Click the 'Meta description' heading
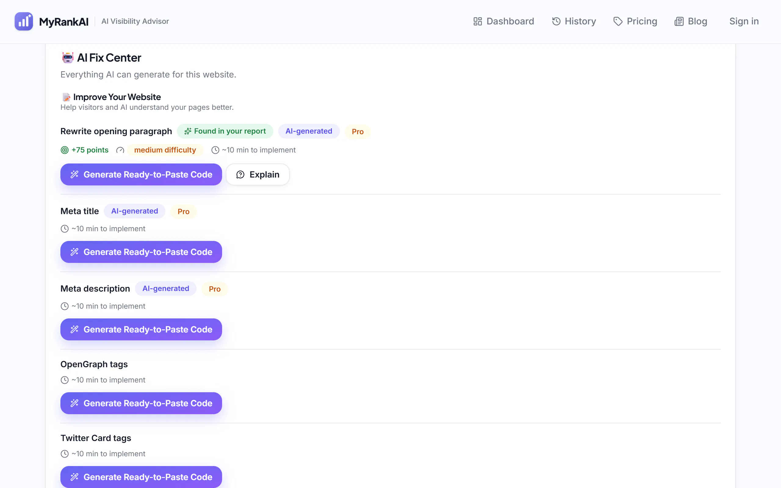The height and width of the screenshot is (488, 781). point(95,289)
